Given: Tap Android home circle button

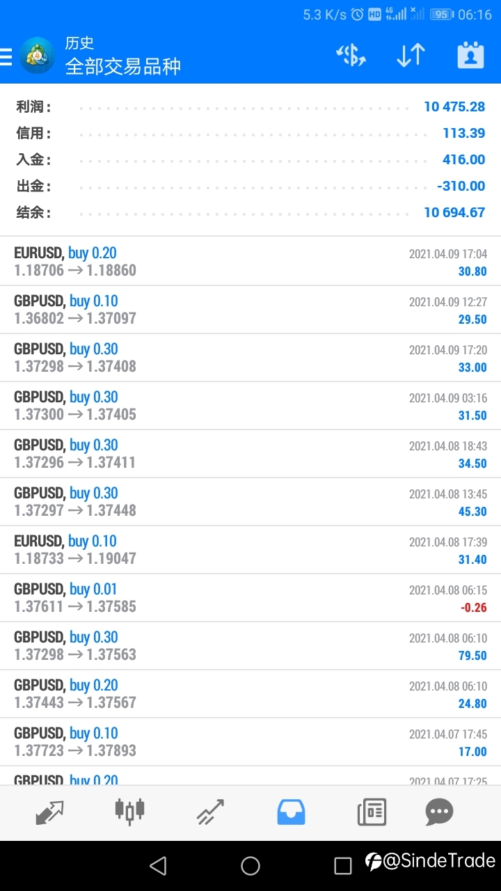Looking at the screenshot, I should click(x=250, y=866).
